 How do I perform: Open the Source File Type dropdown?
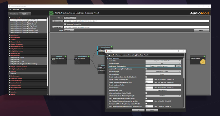click(x=163, y=64)
